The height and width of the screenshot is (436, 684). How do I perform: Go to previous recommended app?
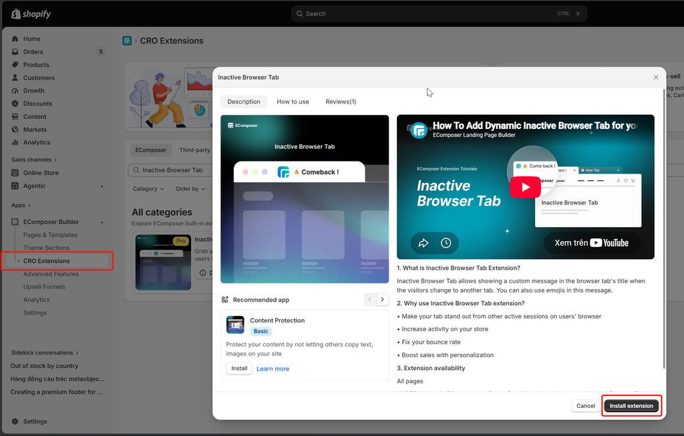(x=370, y=300)
